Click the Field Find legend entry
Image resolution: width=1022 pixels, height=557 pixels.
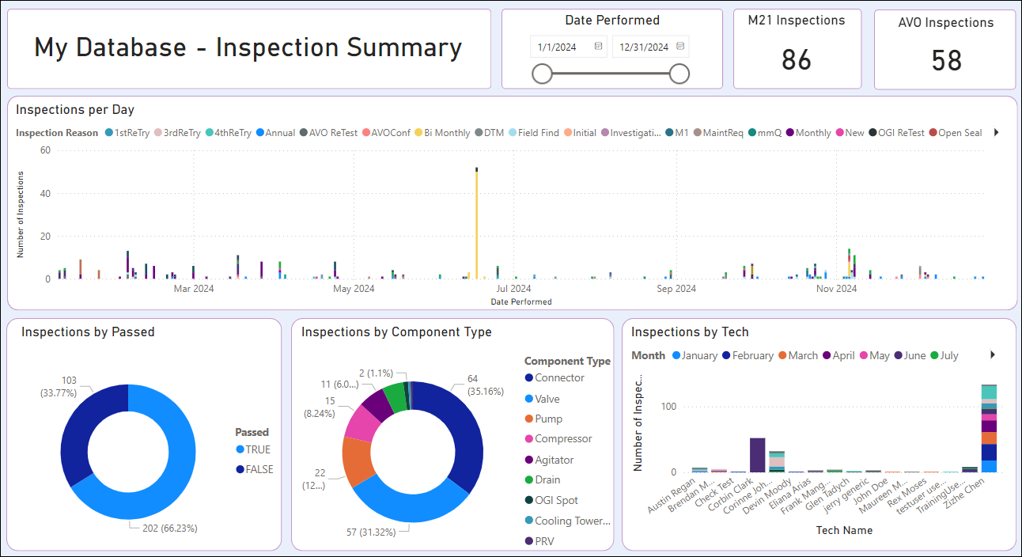coord(534,133)
